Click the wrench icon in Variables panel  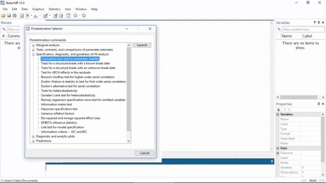pos(279,29)
